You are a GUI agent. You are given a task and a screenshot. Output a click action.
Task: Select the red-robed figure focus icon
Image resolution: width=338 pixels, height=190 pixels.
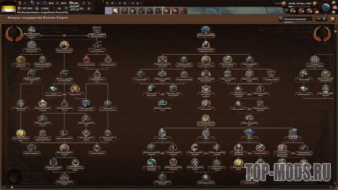tap(75, 89)
